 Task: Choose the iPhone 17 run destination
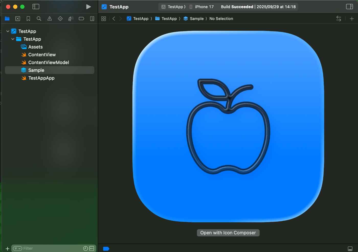tap(202, 7)
